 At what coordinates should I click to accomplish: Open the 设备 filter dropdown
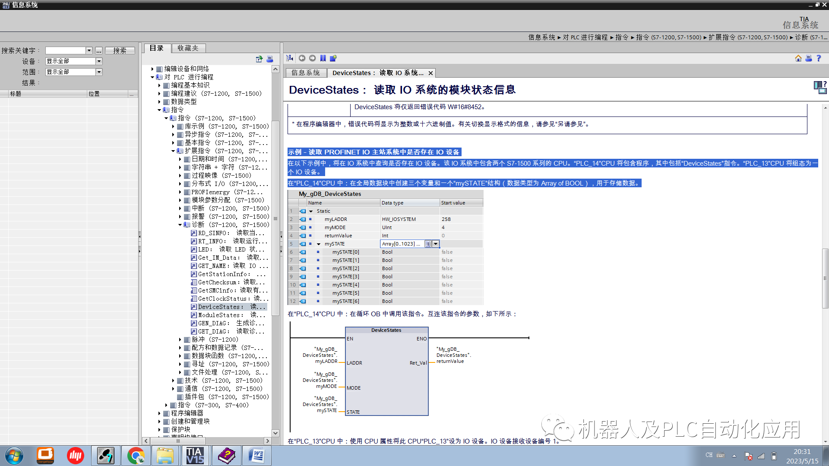coord(99,61)
